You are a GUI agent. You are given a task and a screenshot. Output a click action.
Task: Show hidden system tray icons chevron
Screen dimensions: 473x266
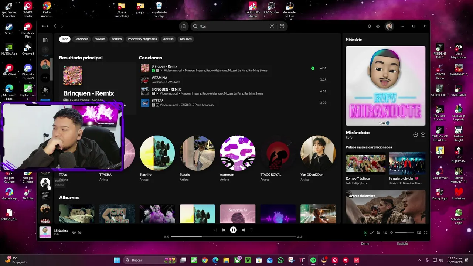click(419, 260)
